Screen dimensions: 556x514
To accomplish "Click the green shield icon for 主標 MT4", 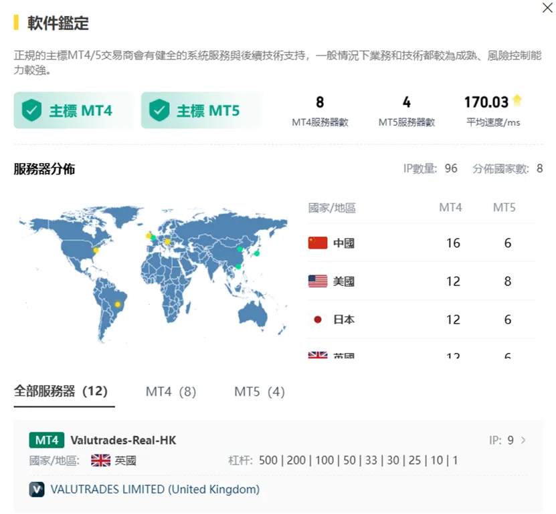I will pos(31,110).
